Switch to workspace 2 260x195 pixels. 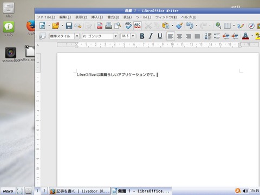44,191
